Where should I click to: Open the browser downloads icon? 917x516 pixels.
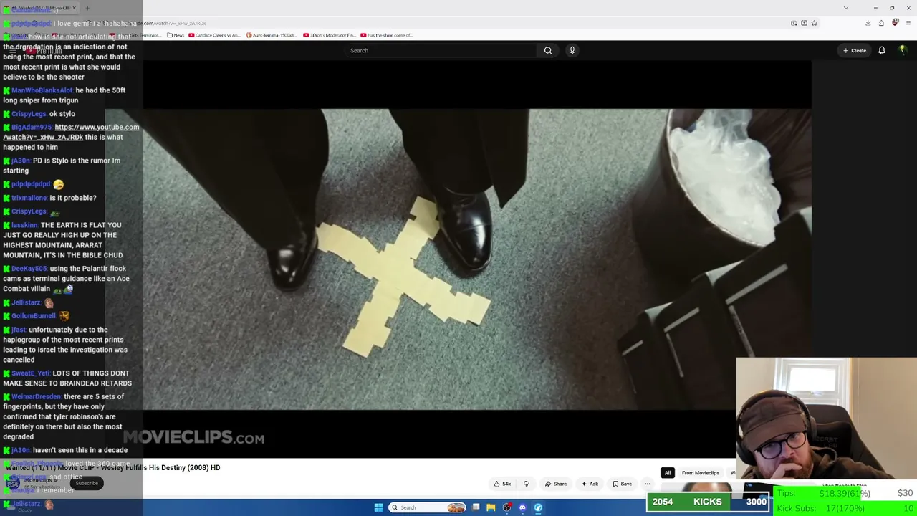pyautogui.click(x=868, y=23)
